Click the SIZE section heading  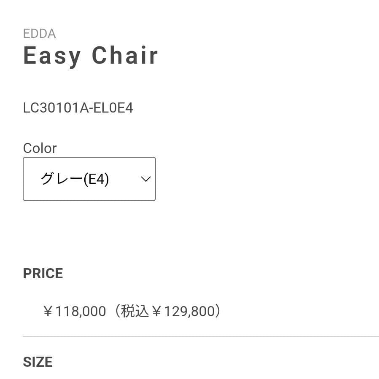(x=38, y=361)
